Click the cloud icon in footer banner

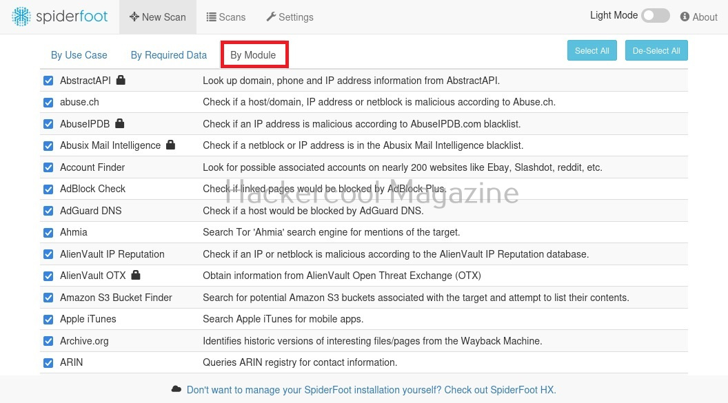click(x=176, y=389)
